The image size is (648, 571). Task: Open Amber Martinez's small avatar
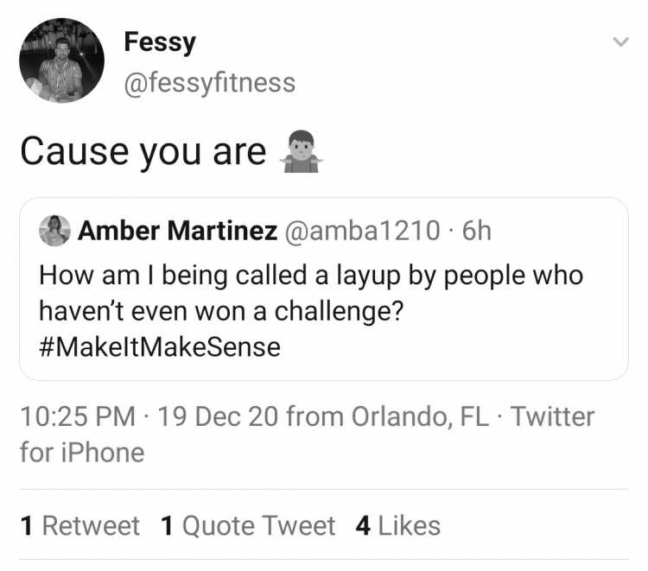[54, 231]
